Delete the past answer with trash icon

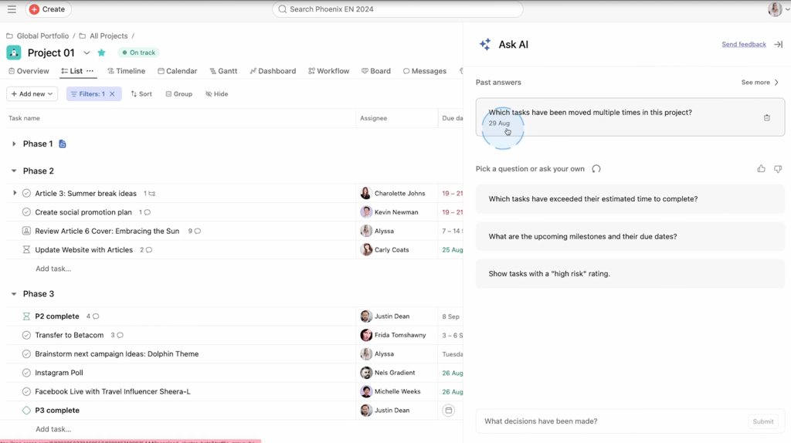click(x=767, y=118)
